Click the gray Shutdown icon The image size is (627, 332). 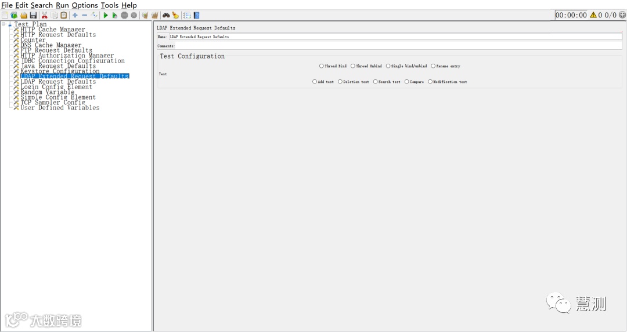(134, 15)
